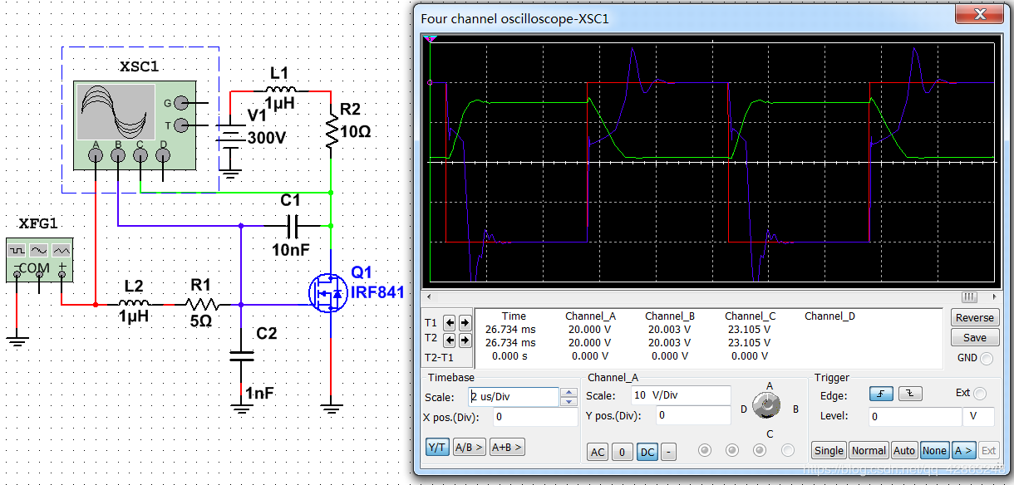
Task: Select the Y/T display mode
Action: 437,447
